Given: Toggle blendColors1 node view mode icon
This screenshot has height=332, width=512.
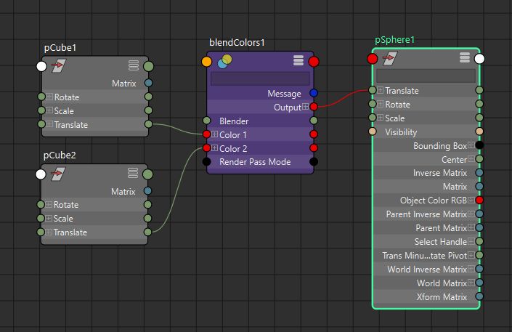Looking at the screenshot, I should (298, 60).
